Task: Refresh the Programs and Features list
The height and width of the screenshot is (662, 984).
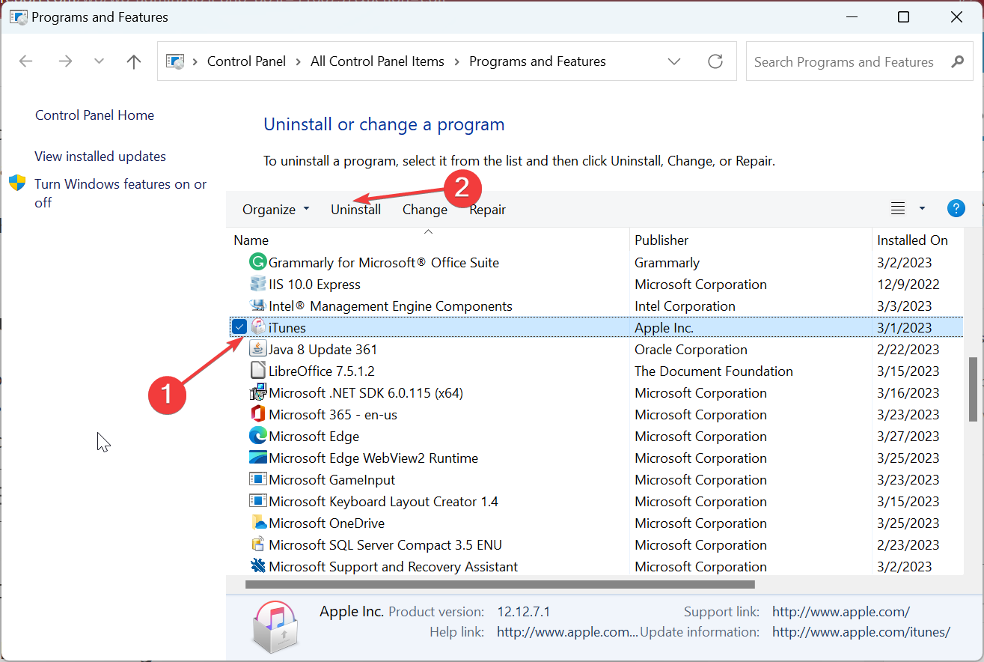Action: point(715,61)
